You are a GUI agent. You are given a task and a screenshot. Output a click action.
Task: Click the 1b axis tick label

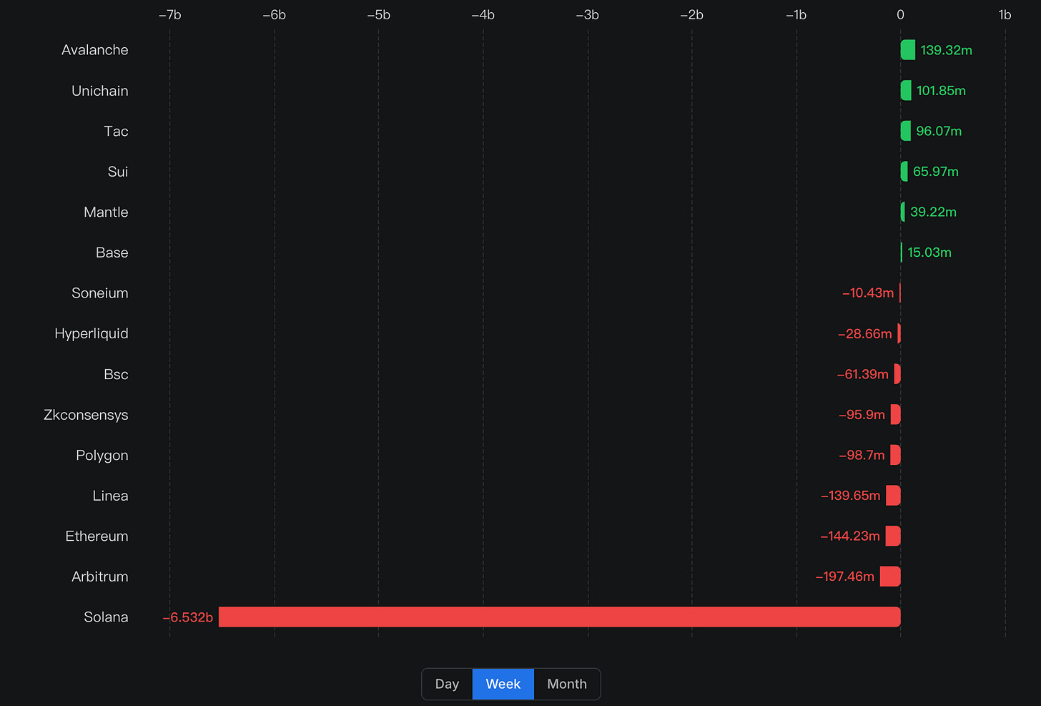(x=1005, y=15)
